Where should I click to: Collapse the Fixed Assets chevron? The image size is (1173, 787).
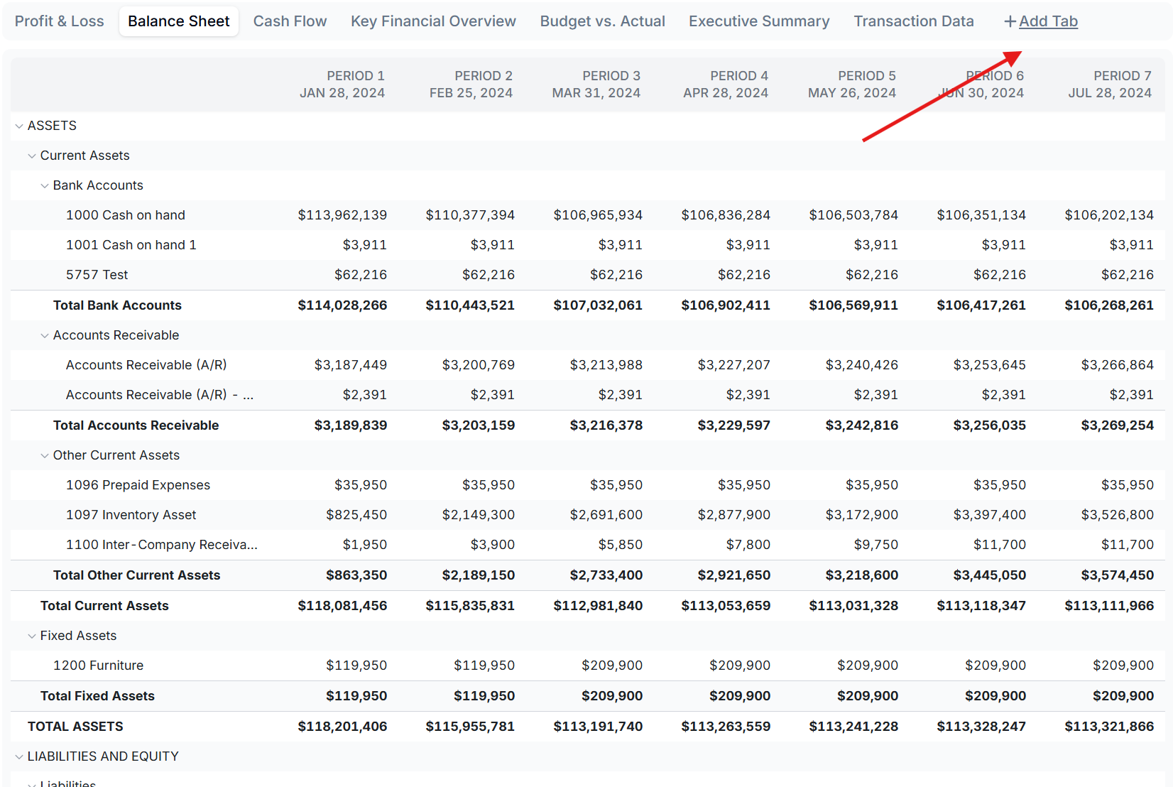pos(32,636)
